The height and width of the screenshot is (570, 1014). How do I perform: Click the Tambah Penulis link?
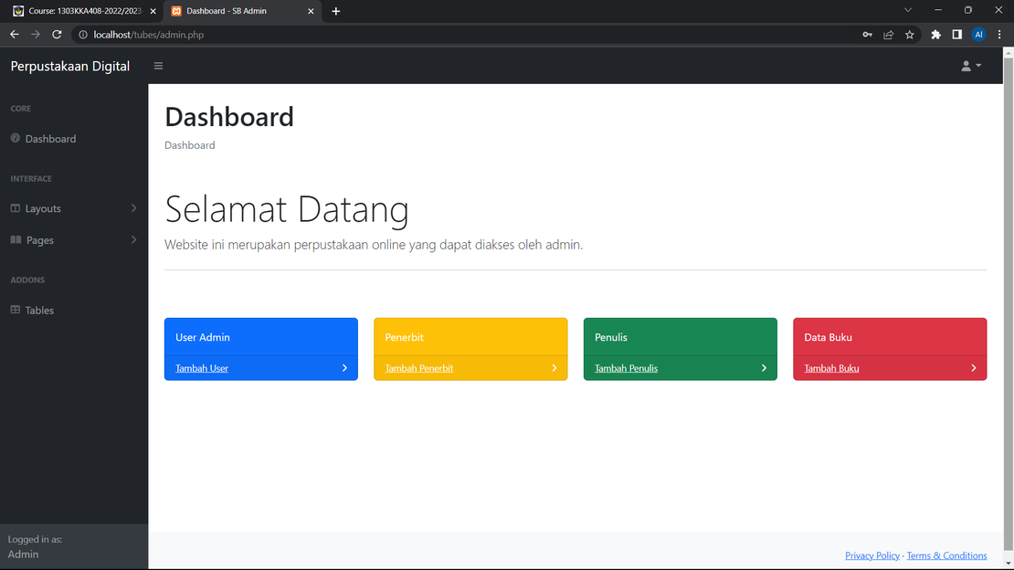click(626, 368)
